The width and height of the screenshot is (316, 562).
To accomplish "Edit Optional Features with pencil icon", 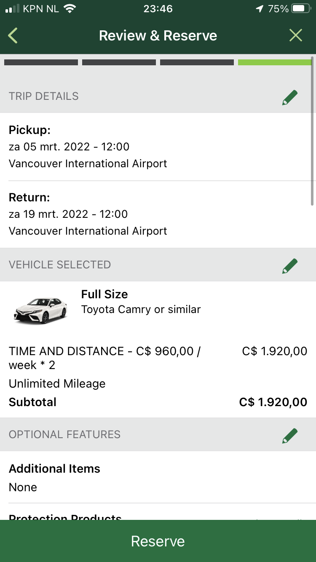I will 290,435.
